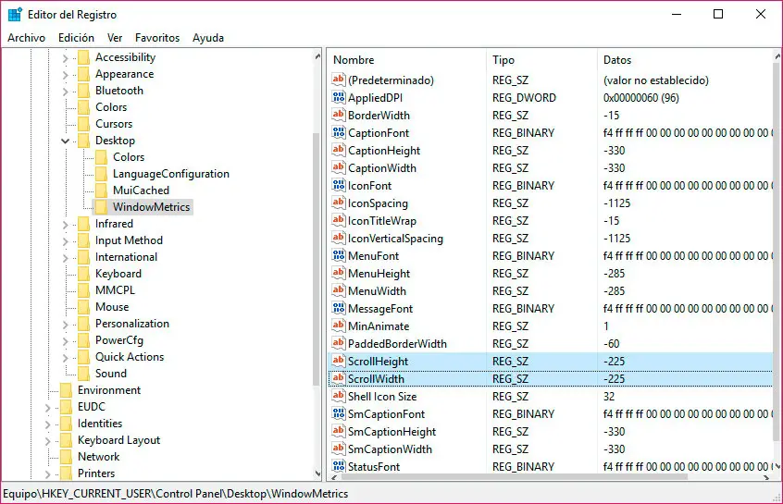Screen dimensions: 783x504
Task: Click the WindowMetrics folder icon
Action: pos(101,206)
